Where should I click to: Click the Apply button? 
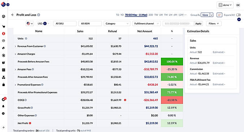click(198, 23)
